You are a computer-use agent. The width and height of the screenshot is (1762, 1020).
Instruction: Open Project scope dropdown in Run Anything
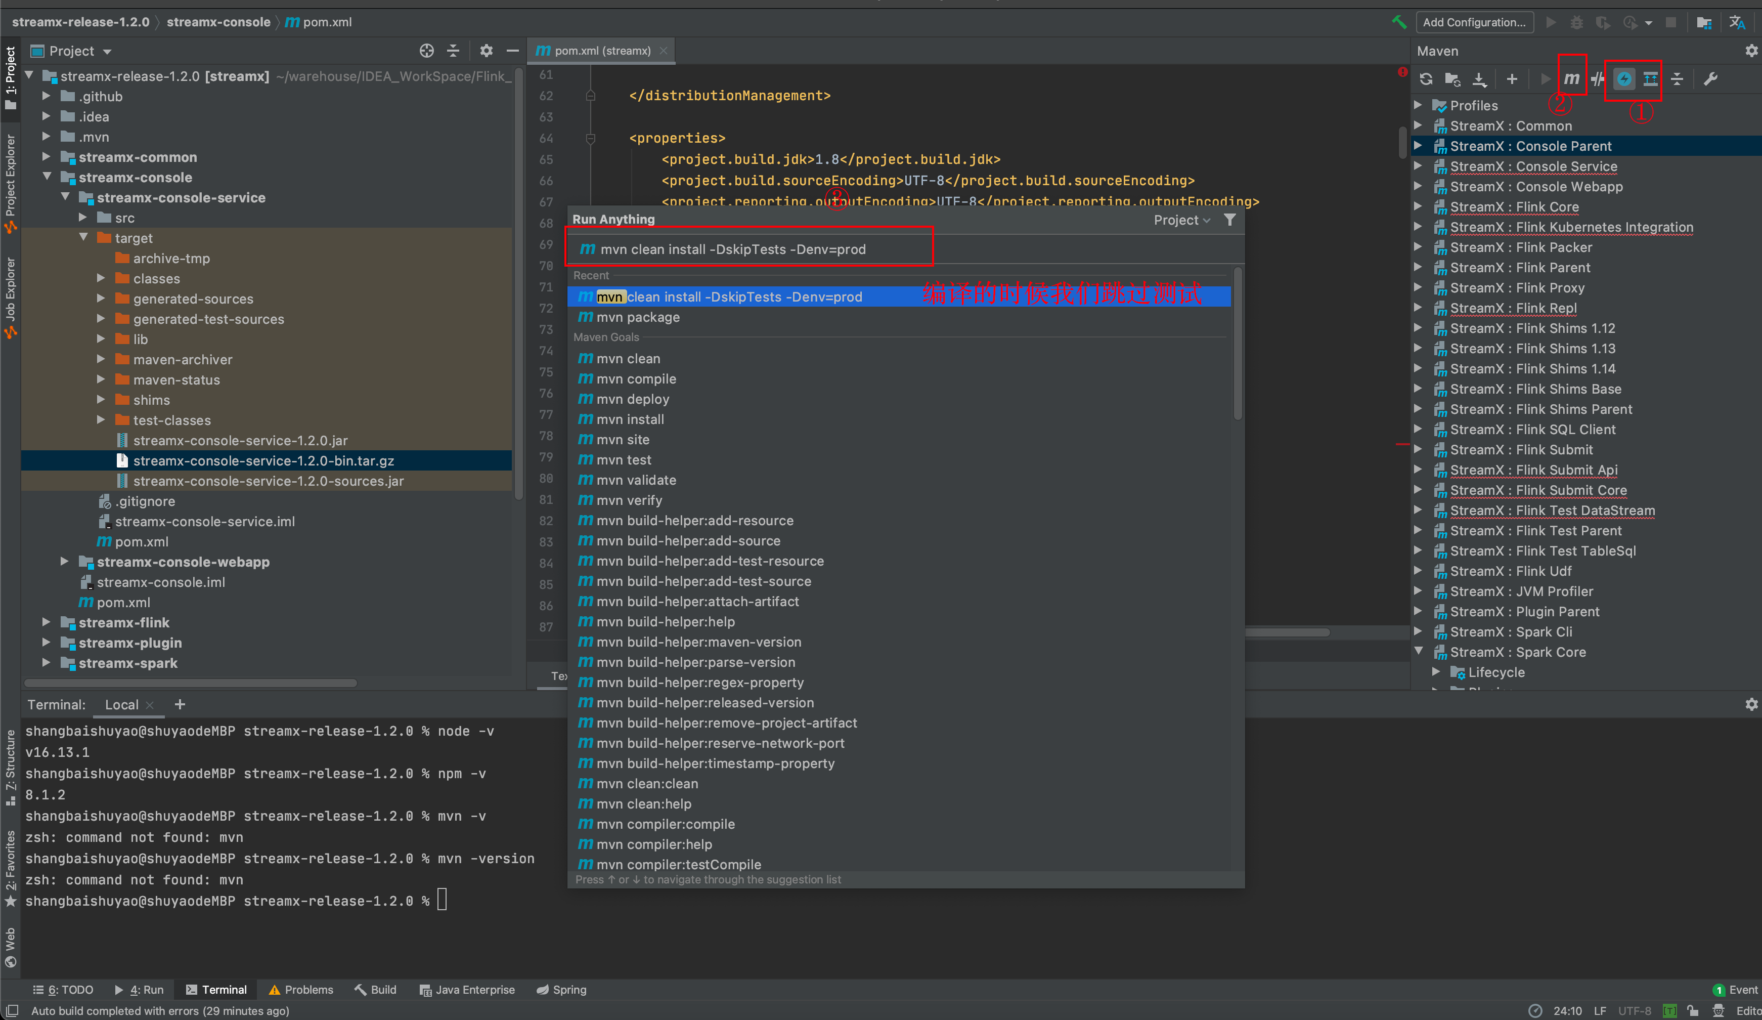tap(1181, 220)
